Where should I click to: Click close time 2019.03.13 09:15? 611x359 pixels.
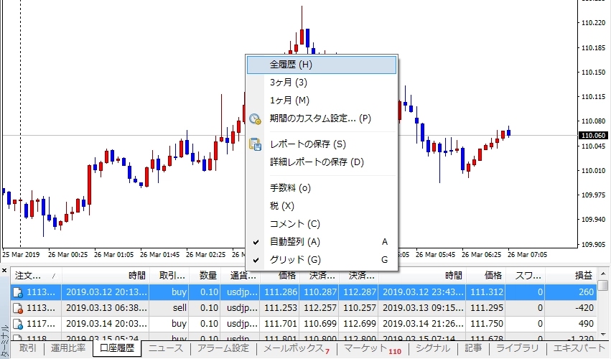tap(423, 308)
